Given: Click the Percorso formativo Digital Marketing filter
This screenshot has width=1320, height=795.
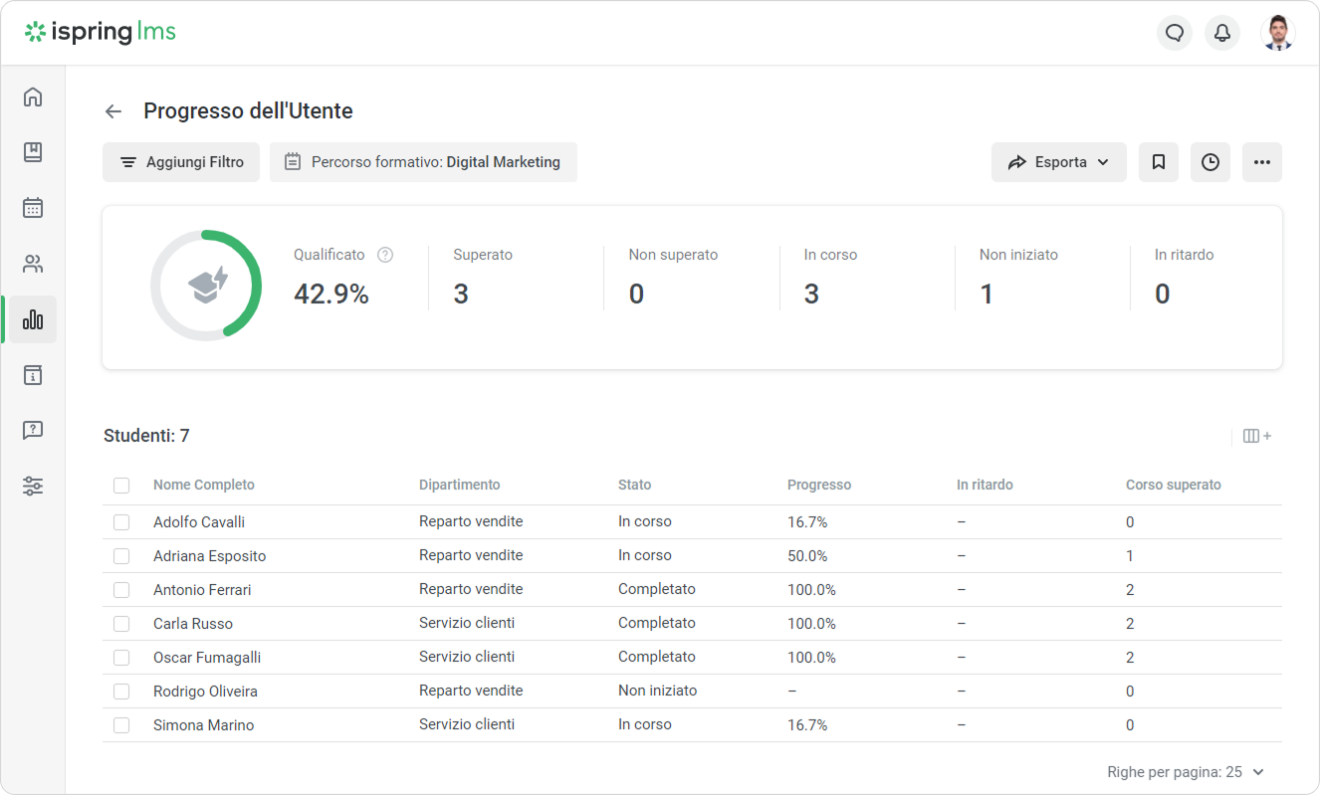Looking at the screenshot, I should 423,162.
